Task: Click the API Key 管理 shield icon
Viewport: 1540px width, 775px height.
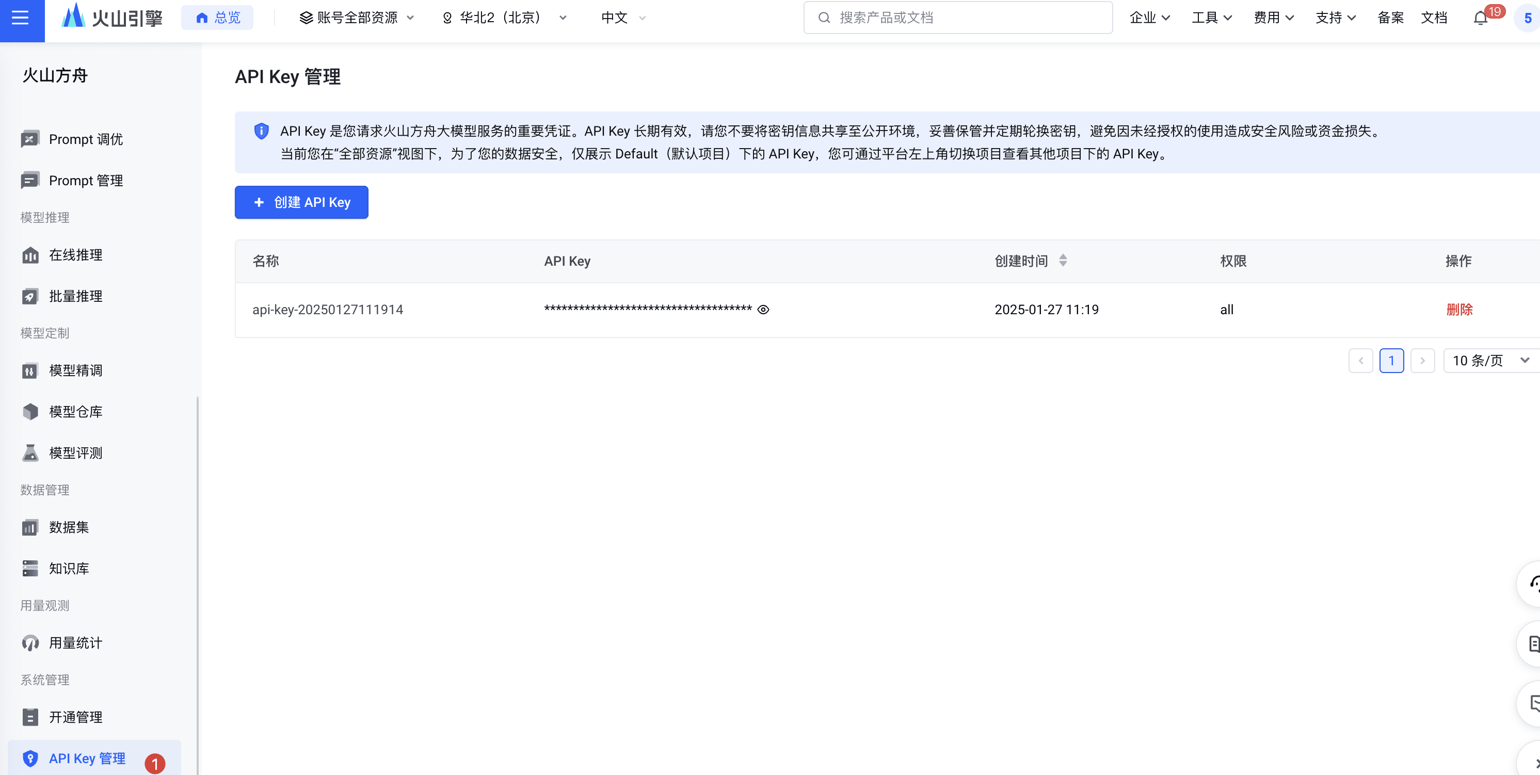Action: [x=30, y=758]
